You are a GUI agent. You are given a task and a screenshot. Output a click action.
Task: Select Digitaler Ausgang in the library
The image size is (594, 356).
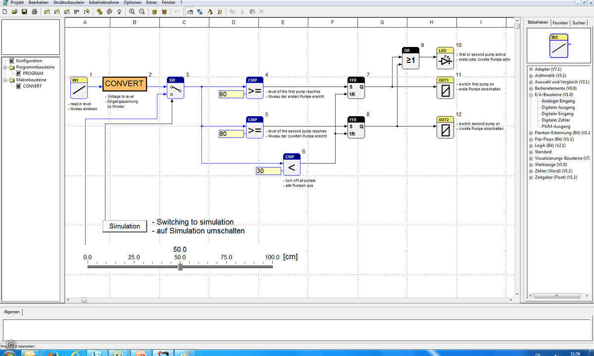pos(558,107)
